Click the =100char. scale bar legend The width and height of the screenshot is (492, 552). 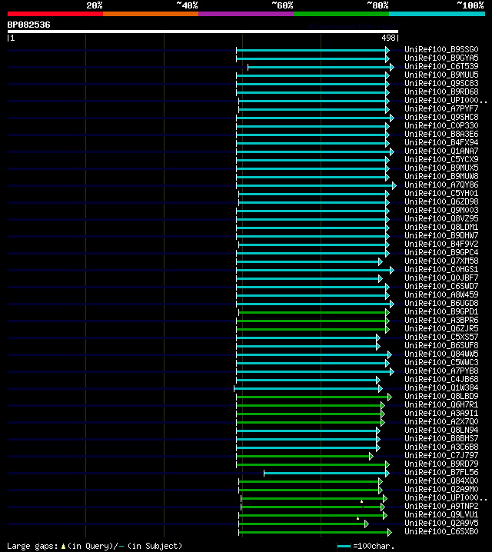coord(366,546)
